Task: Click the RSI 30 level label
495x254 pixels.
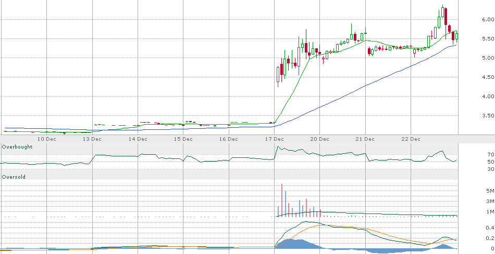Action: [491, 169]
